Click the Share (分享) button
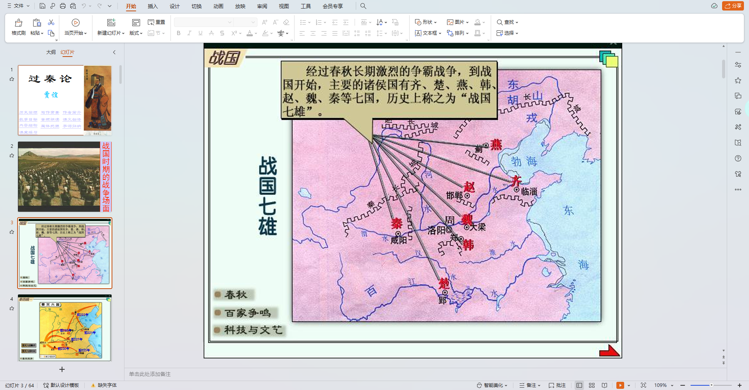 (x=733, y=6)
